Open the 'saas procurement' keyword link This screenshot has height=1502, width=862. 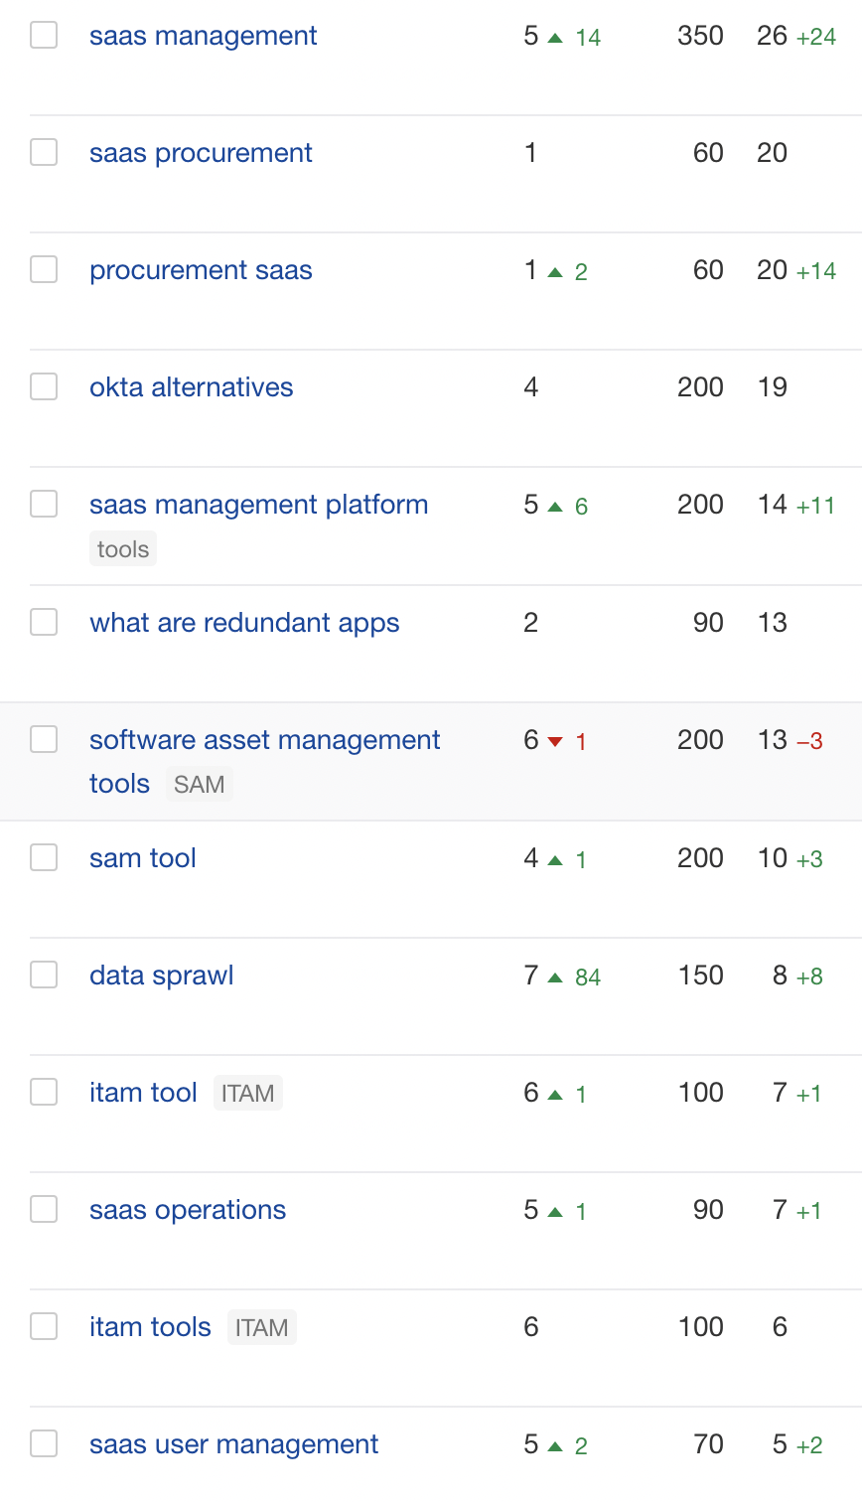[x=201, y=153]
